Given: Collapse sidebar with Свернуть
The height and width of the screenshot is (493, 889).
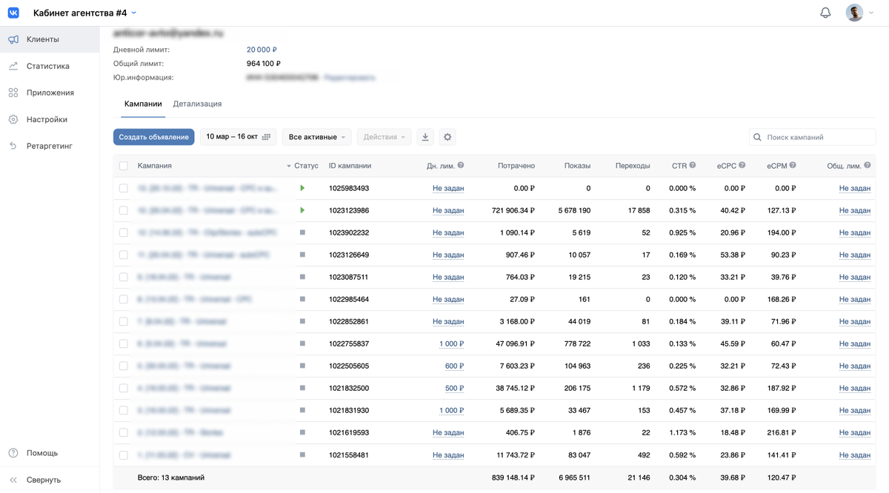Looking at the screenshot, I should point(50,480).
